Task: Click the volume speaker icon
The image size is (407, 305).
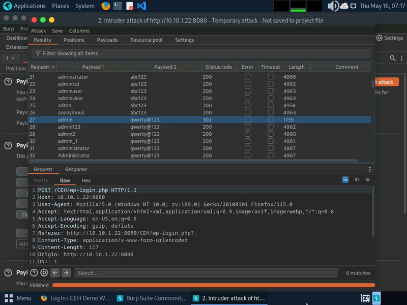Action: click(x=333, y=6)
